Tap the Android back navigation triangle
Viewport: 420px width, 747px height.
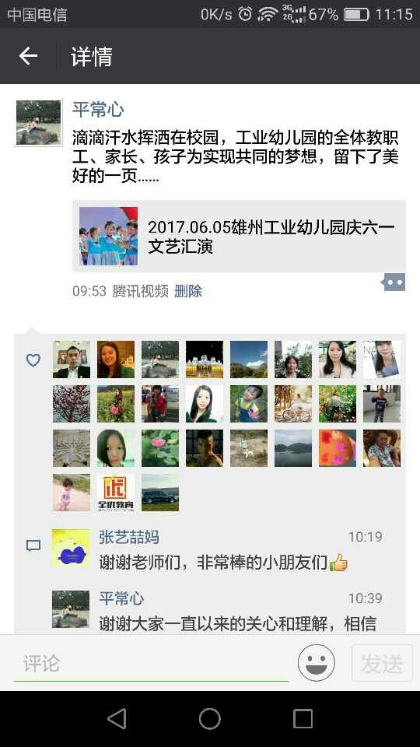(117, 718)
